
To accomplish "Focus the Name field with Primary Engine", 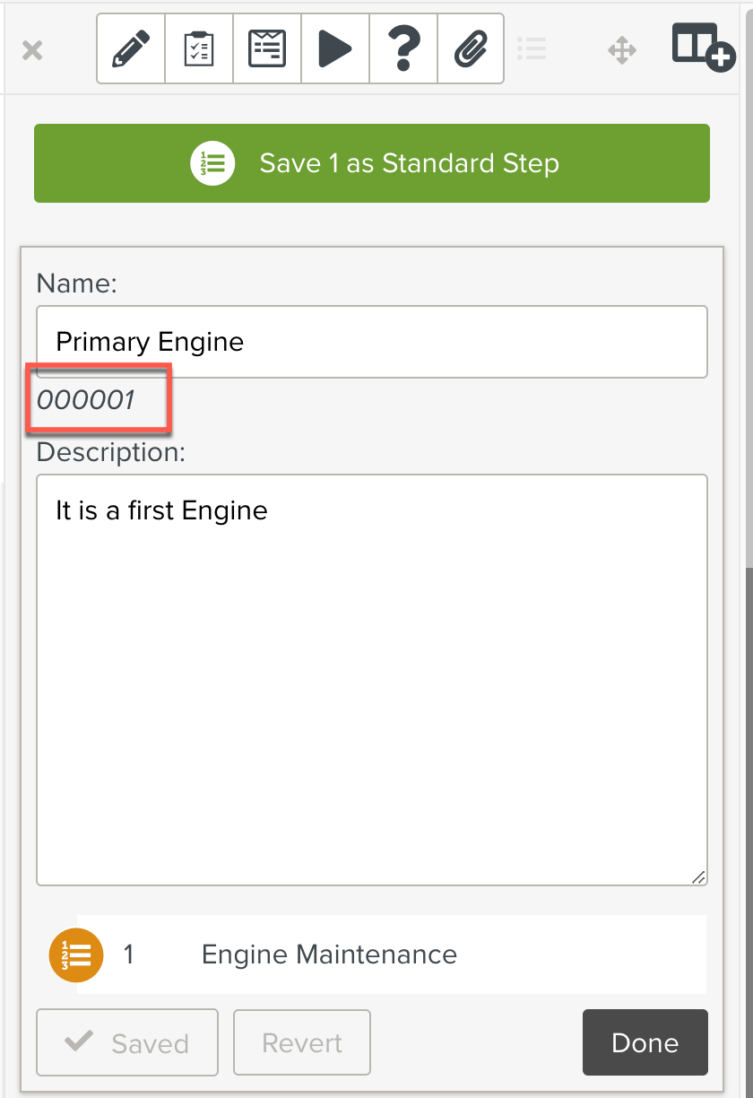I will click(372, 342).
